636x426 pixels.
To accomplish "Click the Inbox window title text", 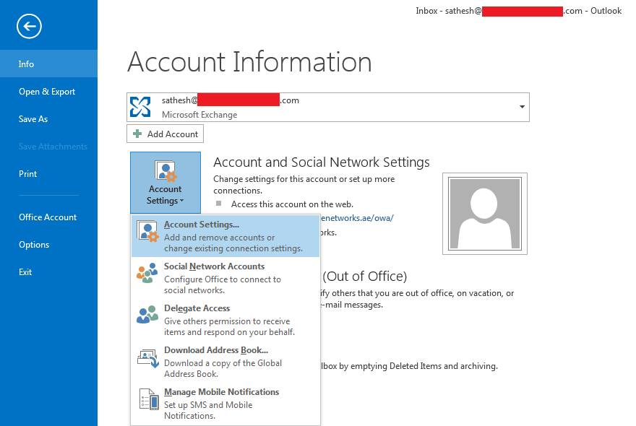I will coord(518,11).
